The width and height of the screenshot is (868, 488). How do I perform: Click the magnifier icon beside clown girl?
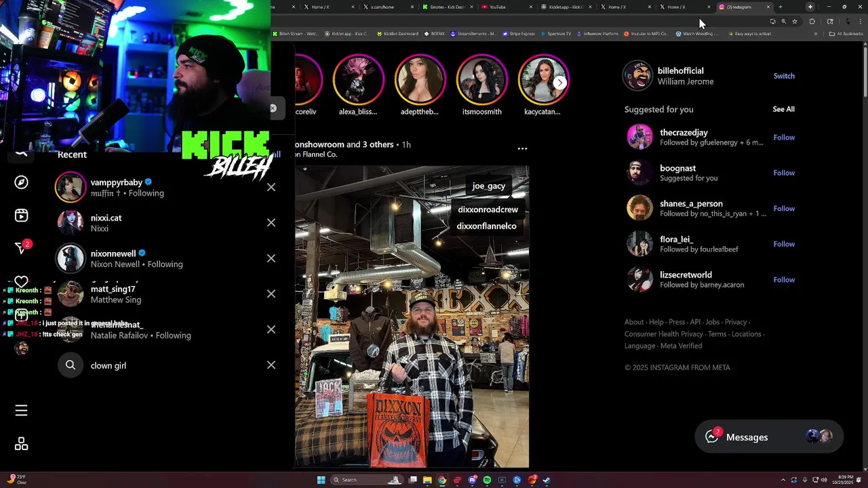pos(71,365)
